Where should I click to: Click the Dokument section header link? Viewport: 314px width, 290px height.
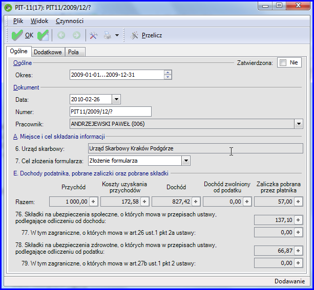(x=26, y=87)
